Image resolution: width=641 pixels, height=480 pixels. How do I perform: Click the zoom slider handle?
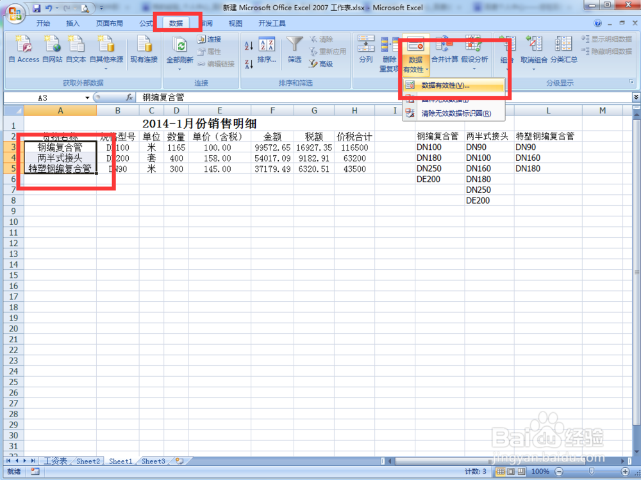click(x=592, y=472)
